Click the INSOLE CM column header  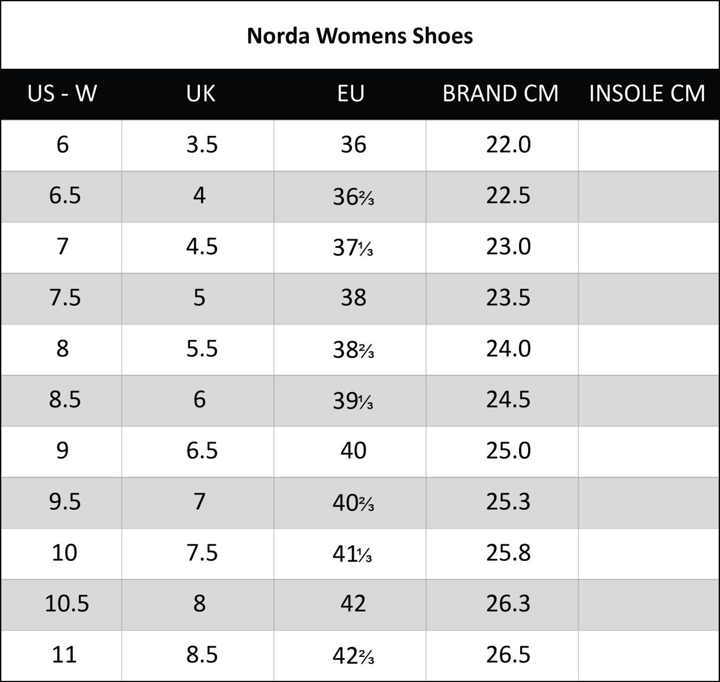click(x=647, y=93)
